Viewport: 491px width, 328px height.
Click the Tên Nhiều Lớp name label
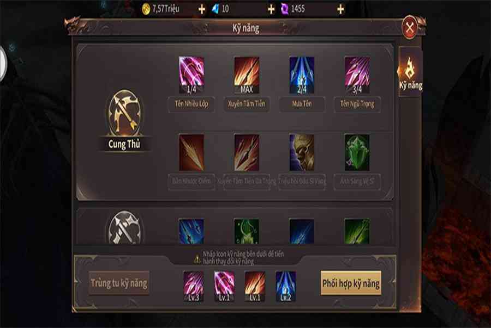[x=191, y=104]
